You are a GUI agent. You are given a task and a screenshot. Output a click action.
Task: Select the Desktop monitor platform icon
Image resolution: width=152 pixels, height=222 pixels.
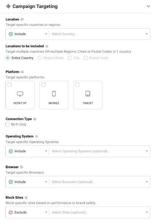coord(20,94)
